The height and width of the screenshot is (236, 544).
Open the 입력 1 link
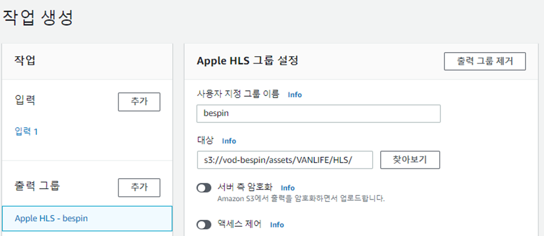click(x=27, y=132)
